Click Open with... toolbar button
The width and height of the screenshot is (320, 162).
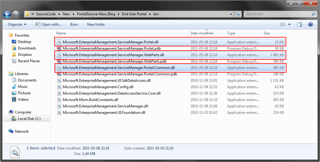[49, 24]
